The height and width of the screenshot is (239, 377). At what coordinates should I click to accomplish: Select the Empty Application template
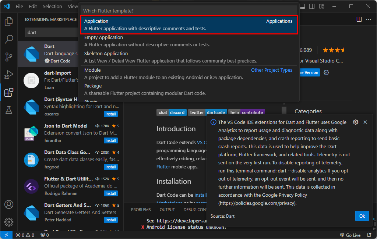coord(189,41)
